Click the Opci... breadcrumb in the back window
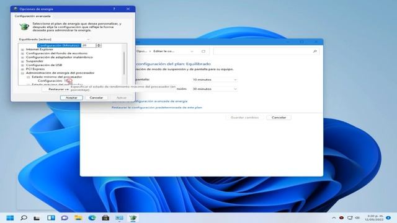This screenshot has width=397, height=223. click(141, 51)
